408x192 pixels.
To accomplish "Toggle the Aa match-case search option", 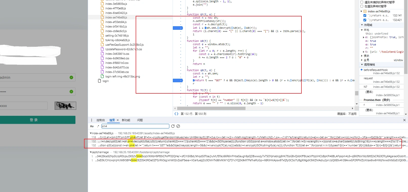I will tap(92, 126).
